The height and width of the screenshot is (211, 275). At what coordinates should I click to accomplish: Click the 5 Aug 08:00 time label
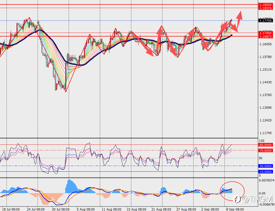click(x=86, y=209)
